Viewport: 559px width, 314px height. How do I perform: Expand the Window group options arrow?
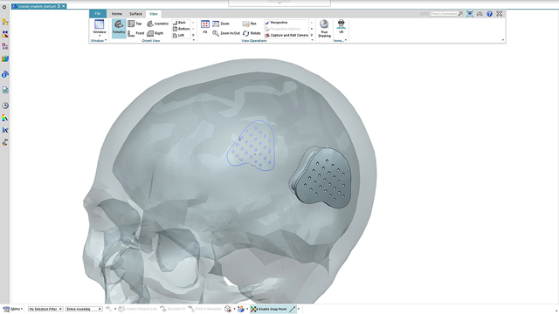click(x=106, y=40)
